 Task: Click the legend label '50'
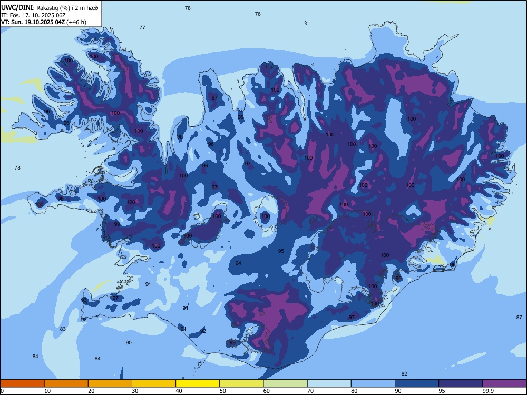tap(223, 391)
